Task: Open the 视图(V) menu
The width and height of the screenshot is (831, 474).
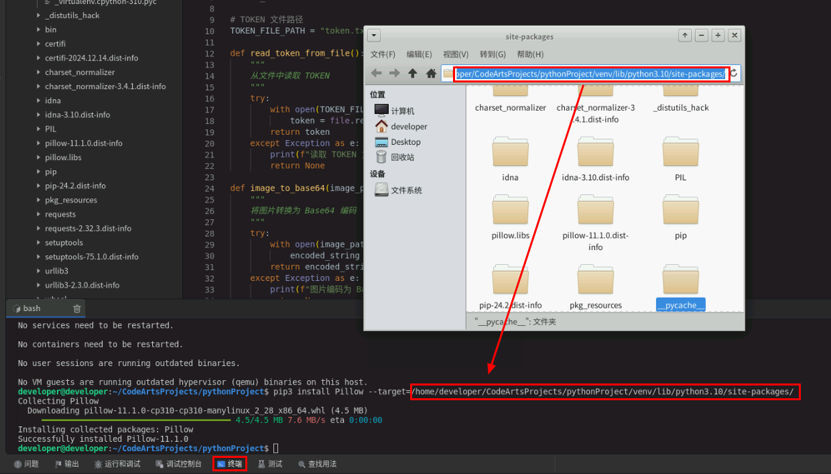Action: tap(456, 54)
